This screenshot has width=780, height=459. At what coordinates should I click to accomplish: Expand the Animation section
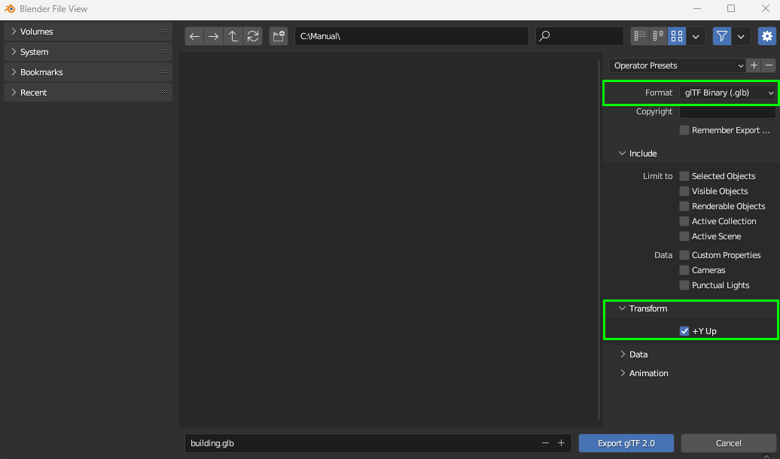(x=647, y=372)
